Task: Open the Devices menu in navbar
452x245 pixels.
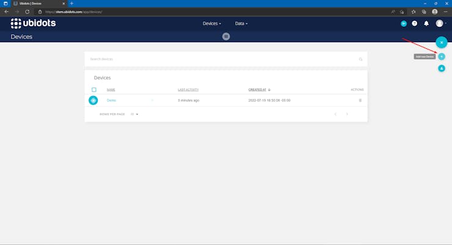Action: pos(211,24)
